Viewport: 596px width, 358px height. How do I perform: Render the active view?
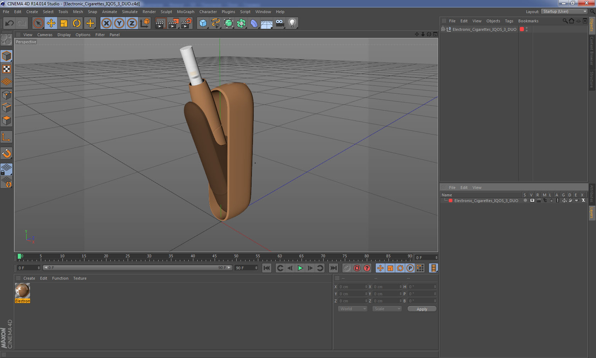tap(160, 23)
